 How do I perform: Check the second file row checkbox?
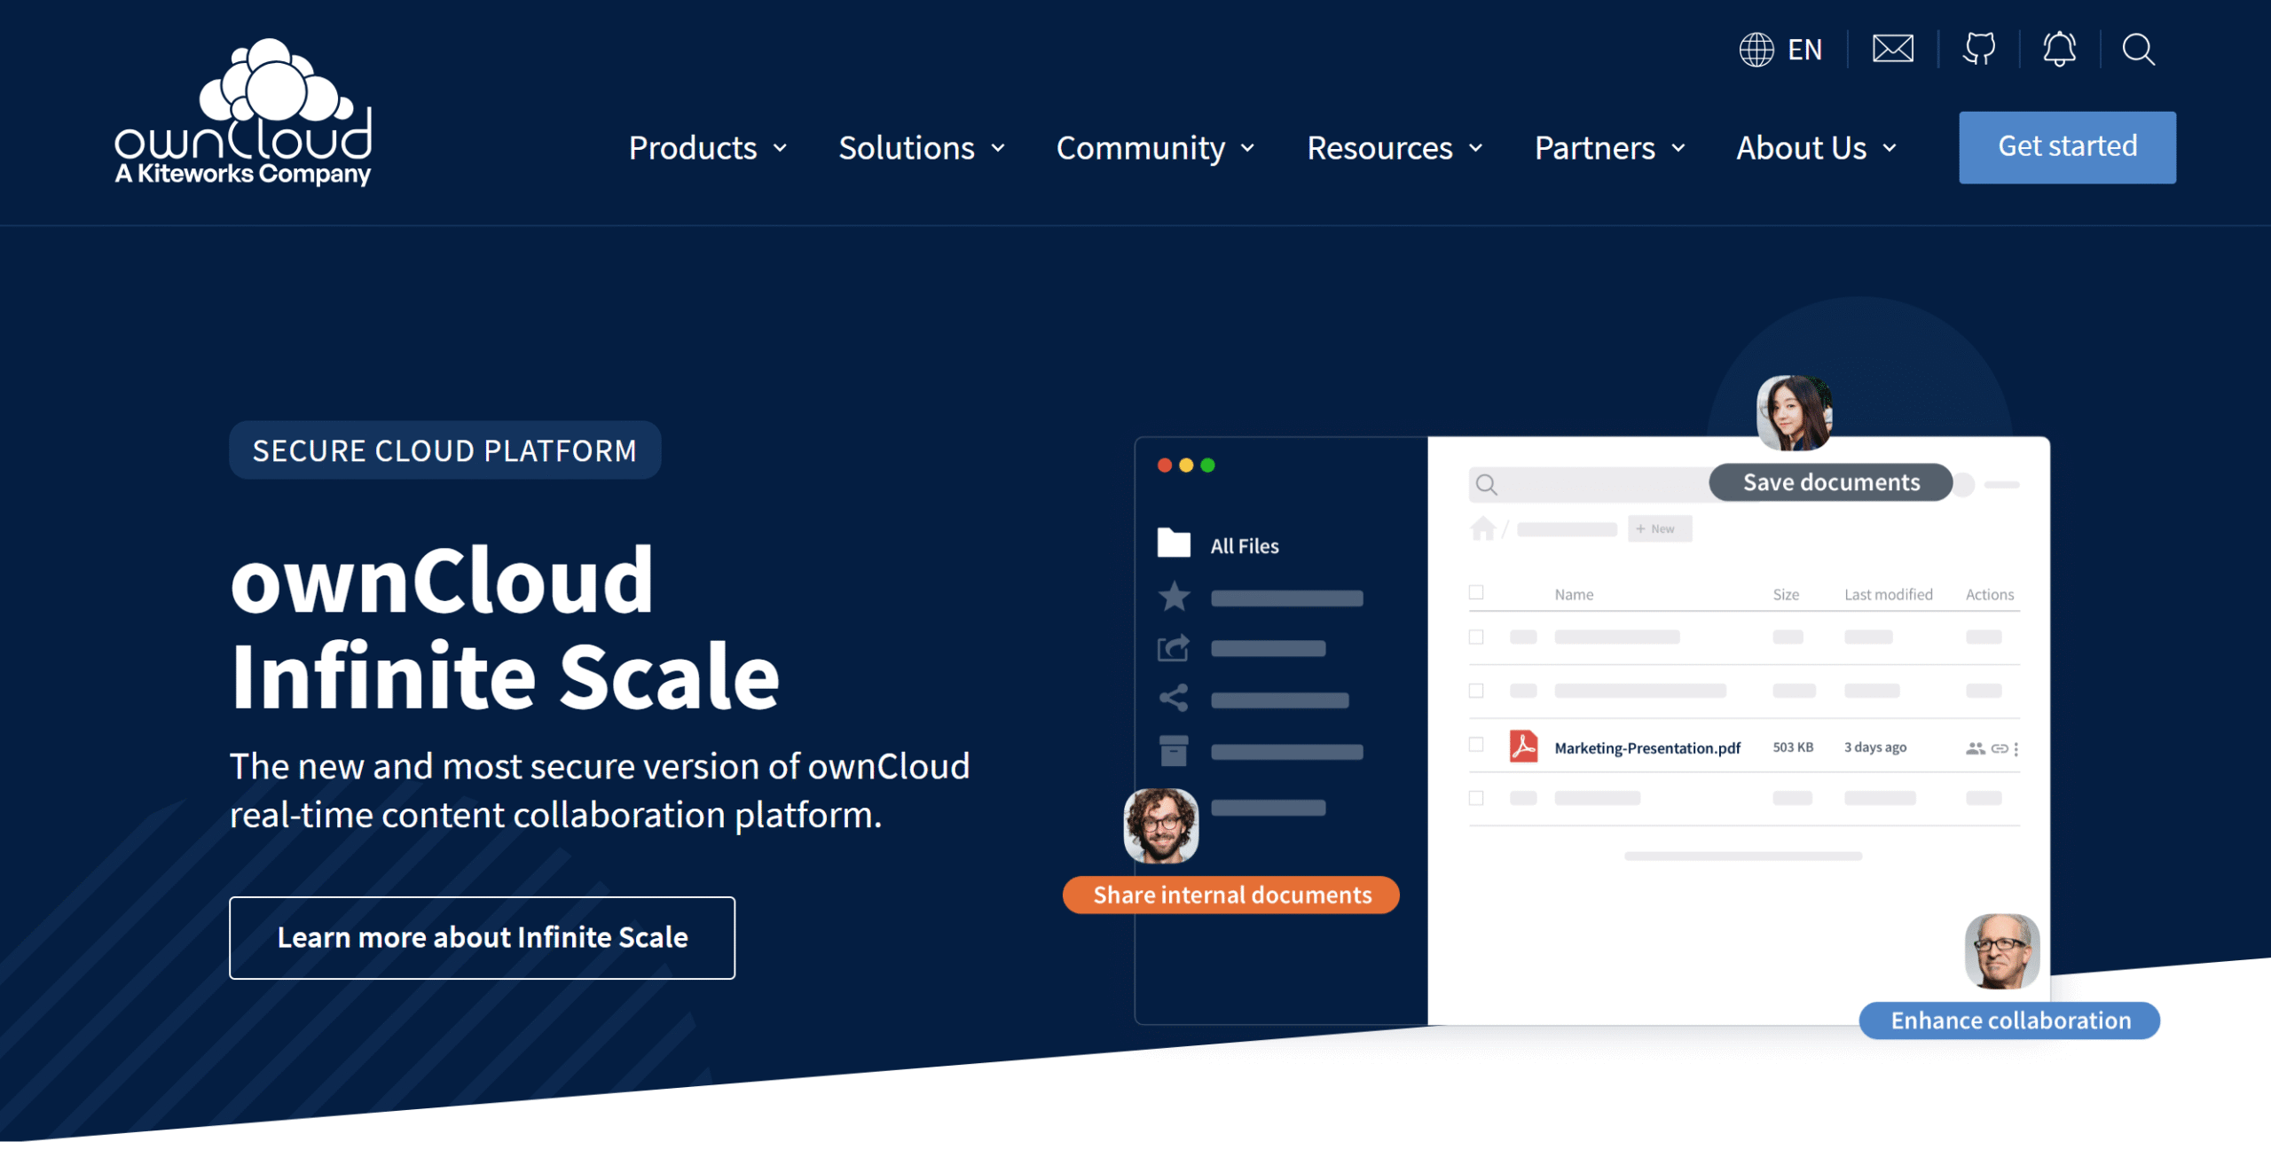[1476, 691]
